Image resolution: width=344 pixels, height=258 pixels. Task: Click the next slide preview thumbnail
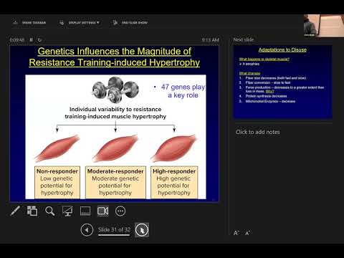[282, 82]
